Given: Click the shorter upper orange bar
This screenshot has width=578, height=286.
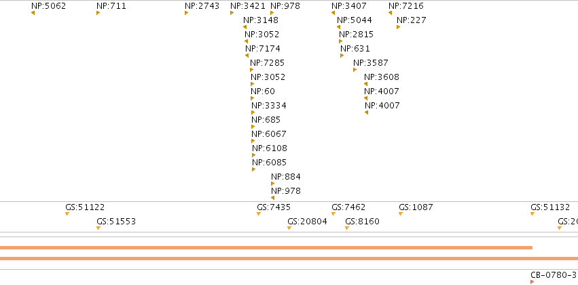Looking at the screenshot, I should point(266,248).
